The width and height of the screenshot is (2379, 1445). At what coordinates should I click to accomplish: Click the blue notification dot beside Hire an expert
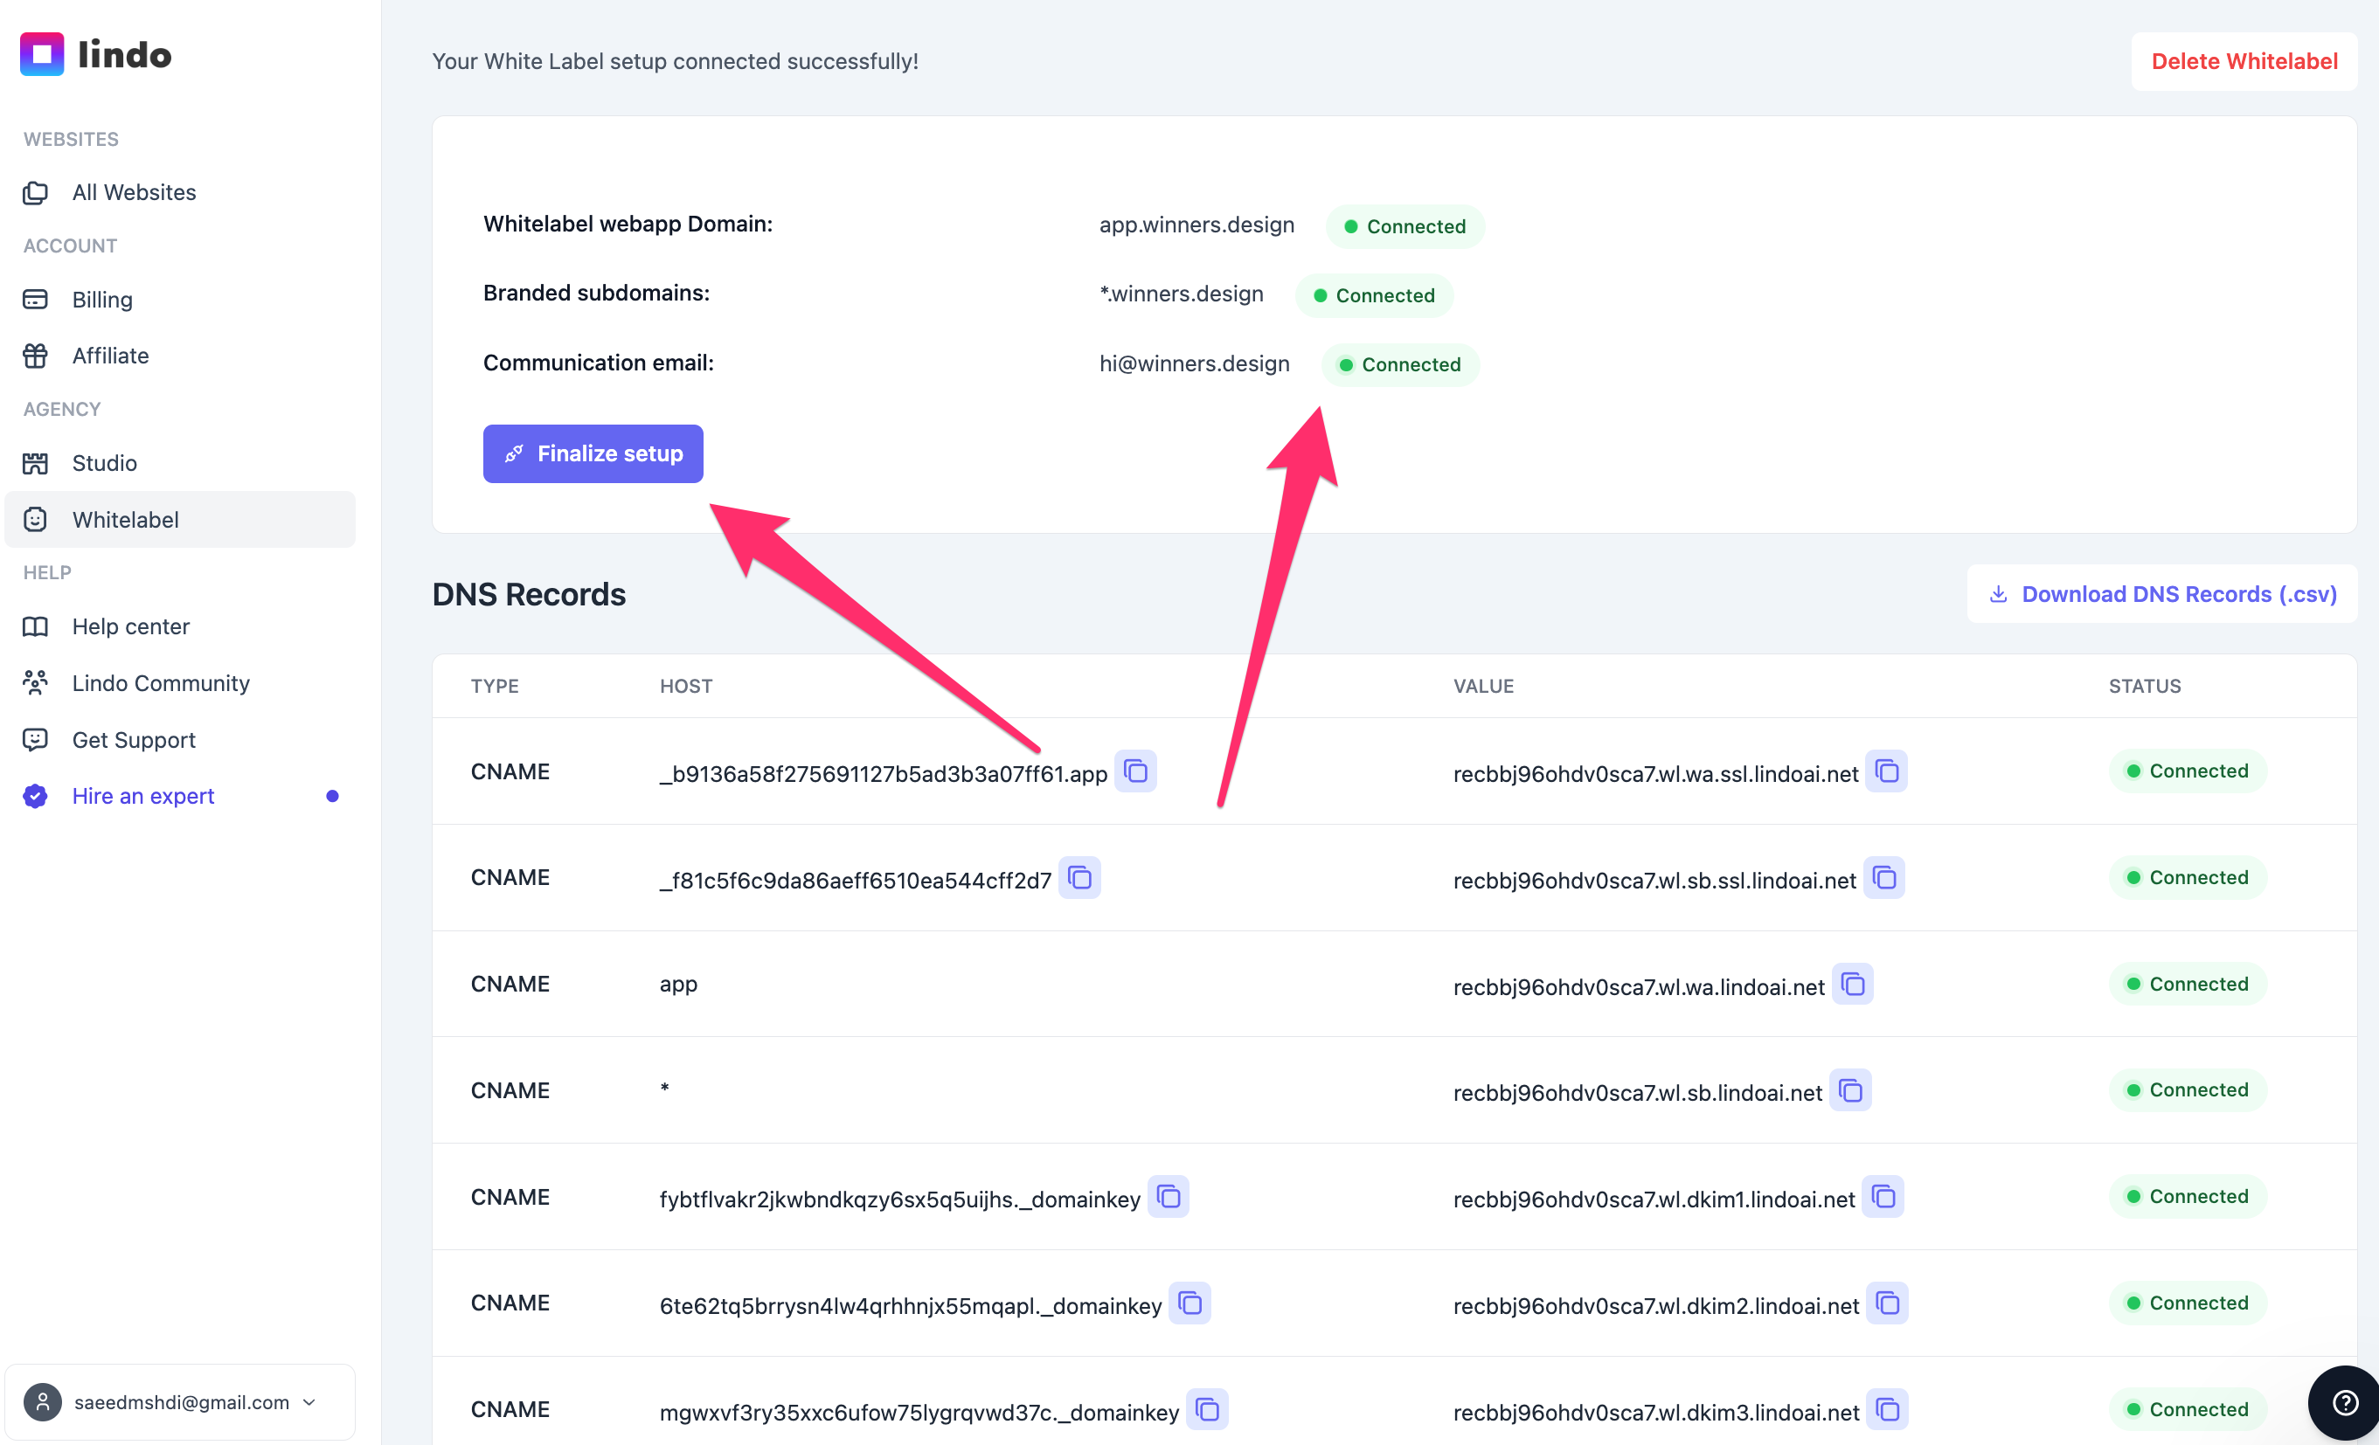[332, 797]
